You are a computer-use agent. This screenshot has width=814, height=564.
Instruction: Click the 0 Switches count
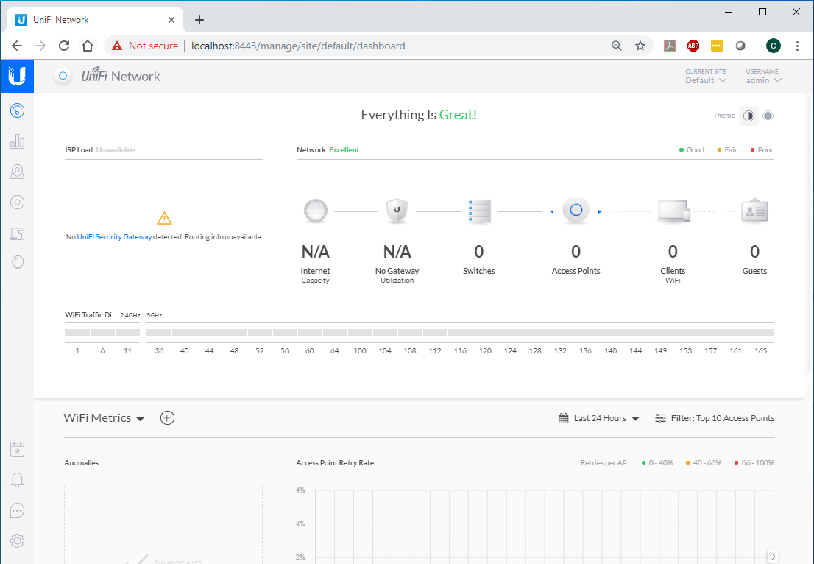point(479,252)
